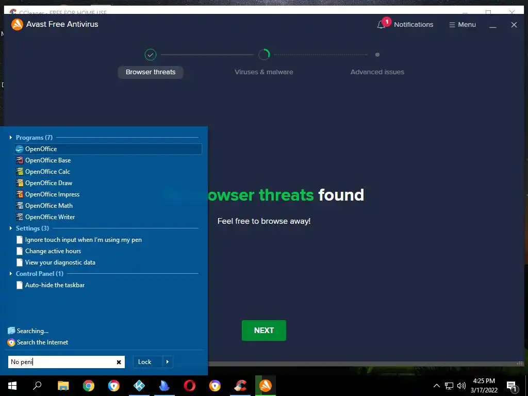528x396 pixels.
Task: Open network status tray icon
Action: click(449, 386)
